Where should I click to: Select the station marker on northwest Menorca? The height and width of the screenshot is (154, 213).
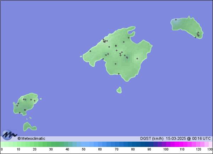point(176,19)
